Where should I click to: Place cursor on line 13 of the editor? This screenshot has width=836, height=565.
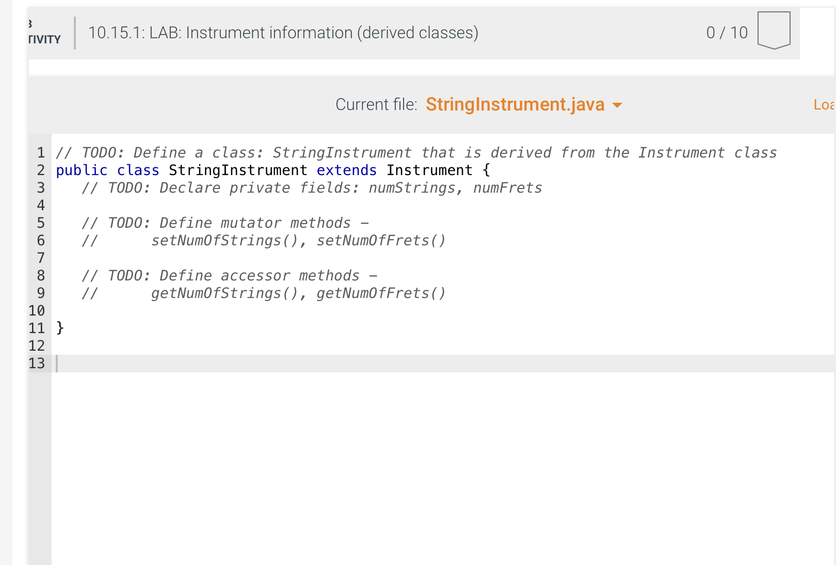[x=155, y=364]
